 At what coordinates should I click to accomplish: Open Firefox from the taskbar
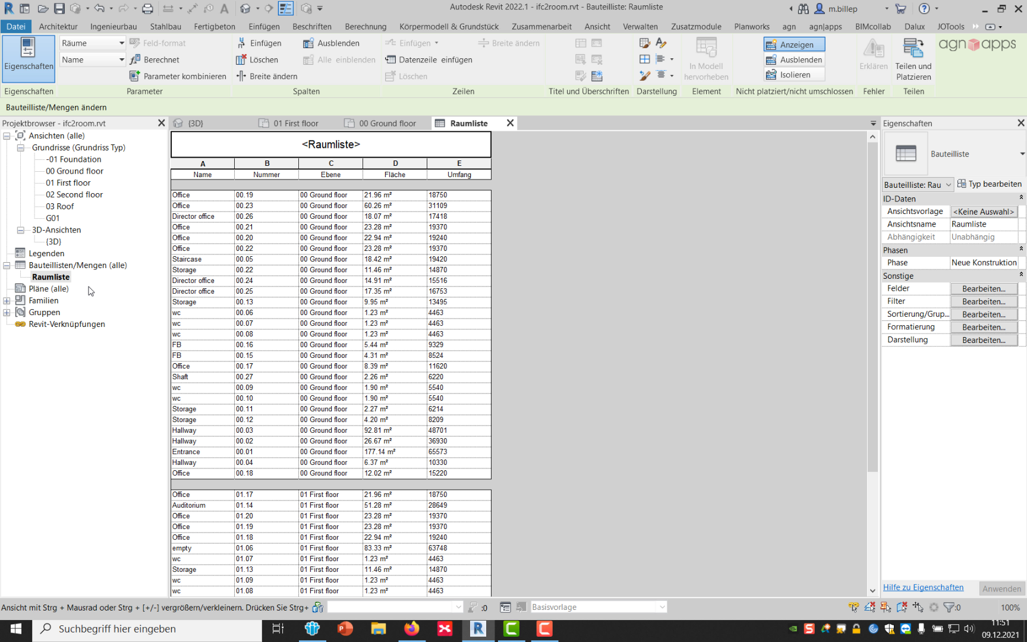(x=411, y=629)
